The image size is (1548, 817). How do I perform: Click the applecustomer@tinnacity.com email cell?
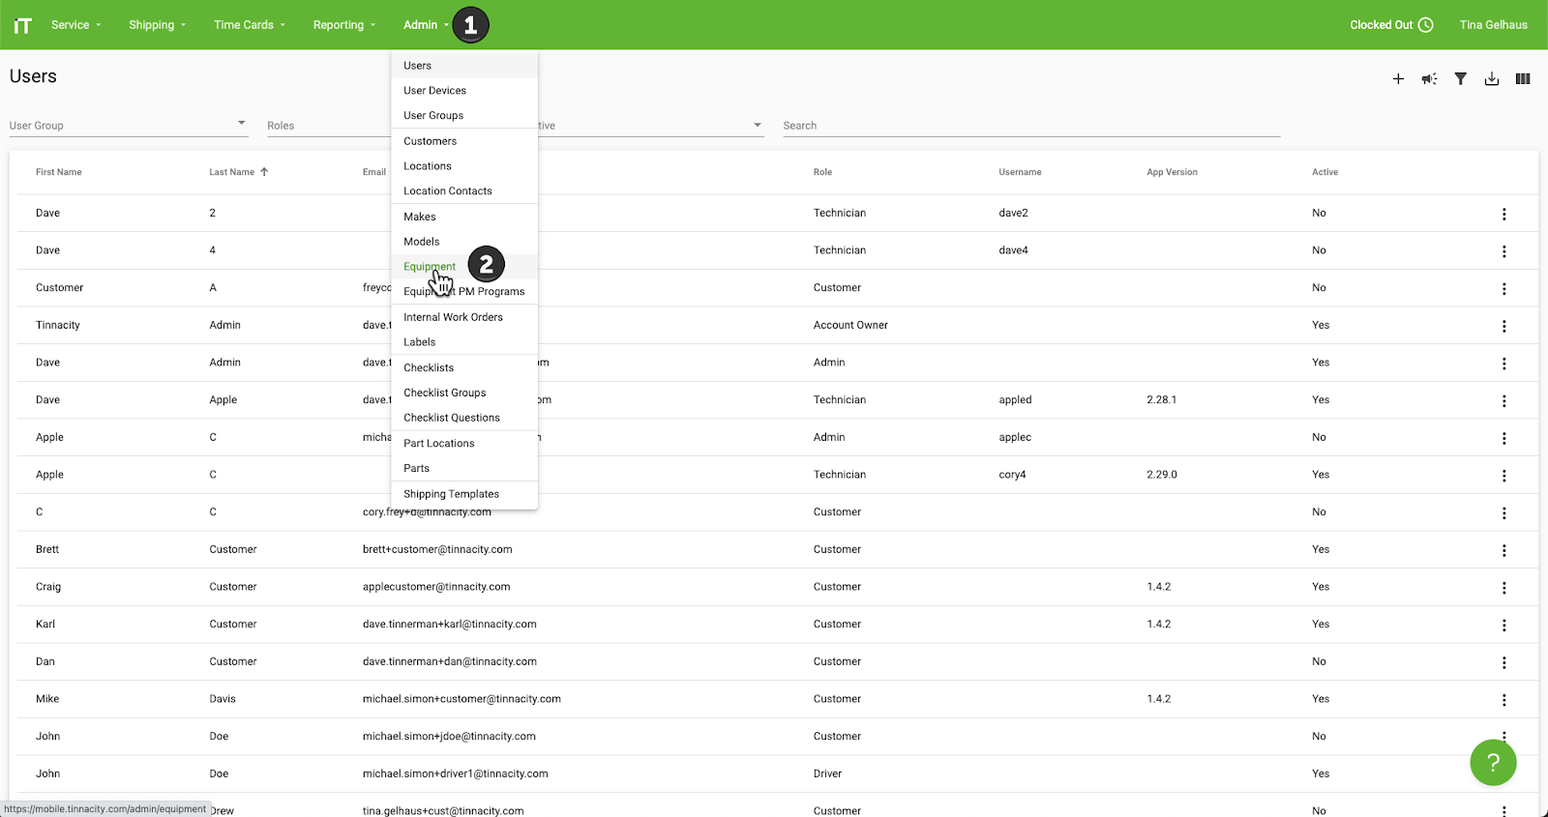tap(436, 587)
